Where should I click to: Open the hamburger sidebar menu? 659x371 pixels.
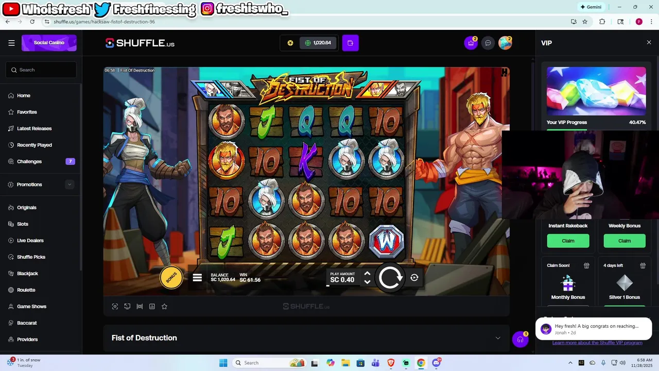[11, 43]
